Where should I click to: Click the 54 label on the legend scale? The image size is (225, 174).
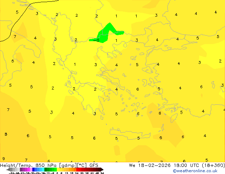click(102, 173)
